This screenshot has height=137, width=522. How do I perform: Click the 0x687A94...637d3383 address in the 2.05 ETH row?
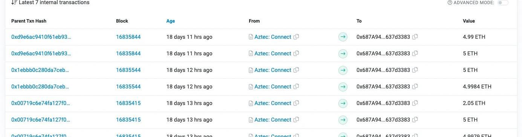coord(383,103)
